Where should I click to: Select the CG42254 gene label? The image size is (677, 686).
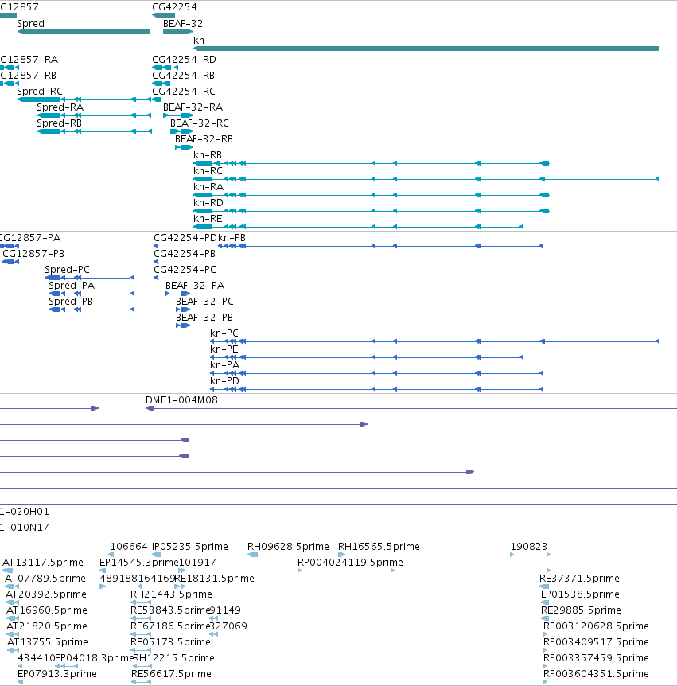(174, 7)
